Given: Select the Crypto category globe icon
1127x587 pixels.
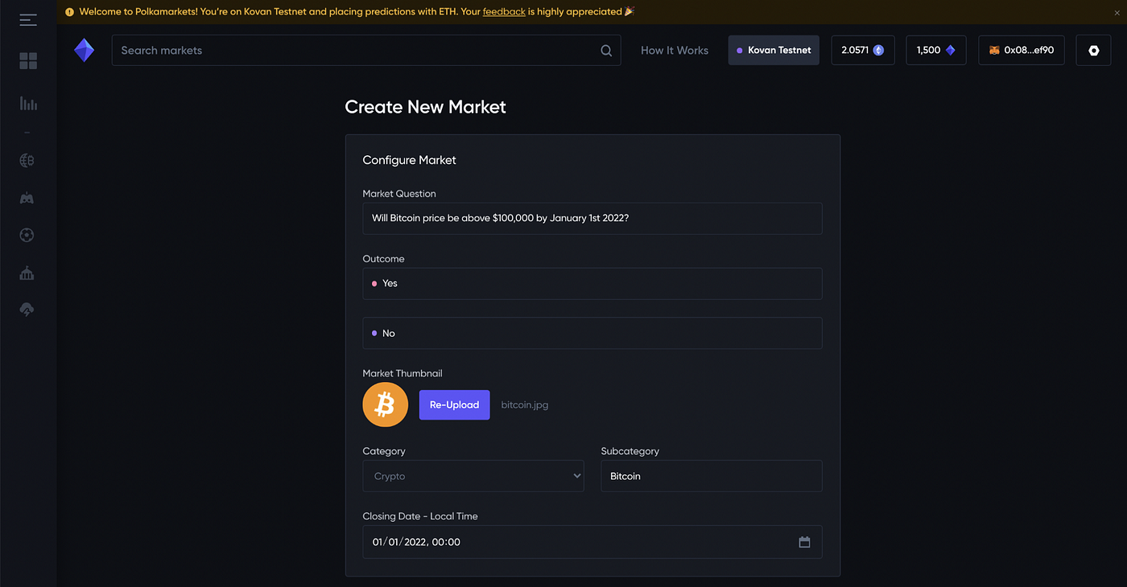Looking at the screenshot, I should click(27, 161).
